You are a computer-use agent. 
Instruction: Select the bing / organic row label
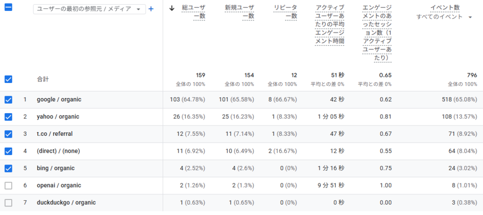pyautogui.click(x=56, y=168)
